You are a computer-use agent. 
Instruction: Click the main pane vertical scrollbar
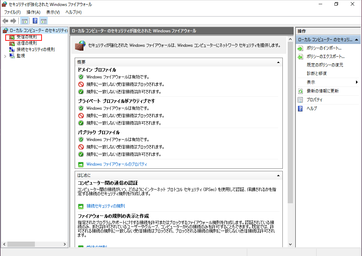coord(290,141)
